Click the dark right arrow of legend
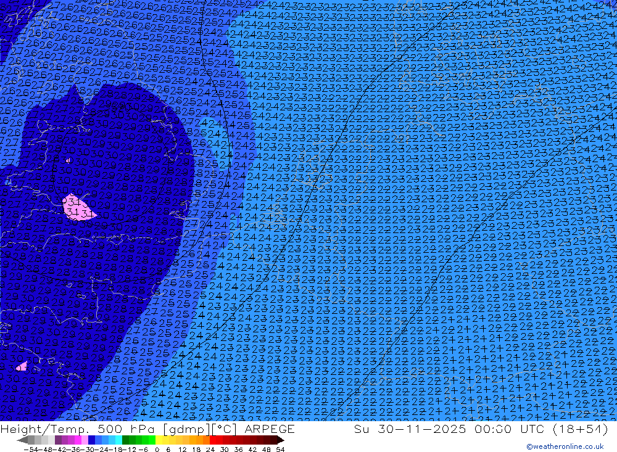The height and width of the screenshot is (452, 617). pyautogui.click(x=281, y=440)
